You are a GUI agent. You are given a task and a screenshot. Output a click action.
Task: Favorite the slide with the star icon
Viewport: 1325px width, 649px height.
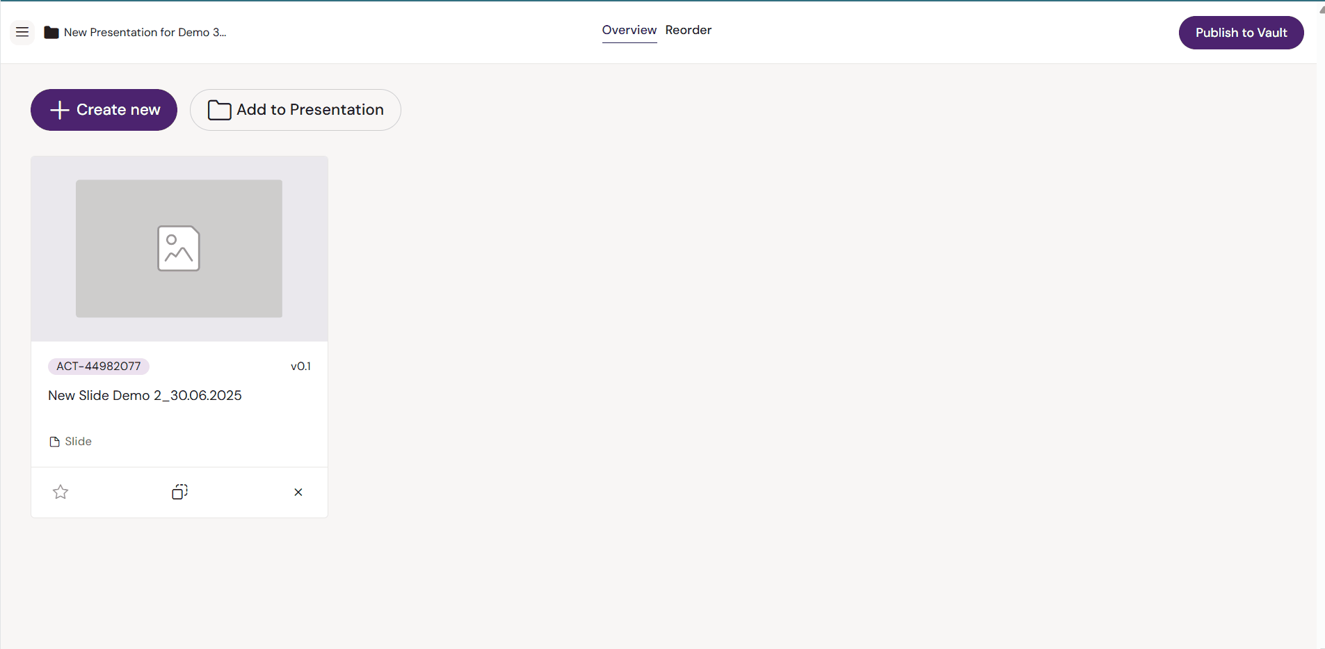pos(61,492)
